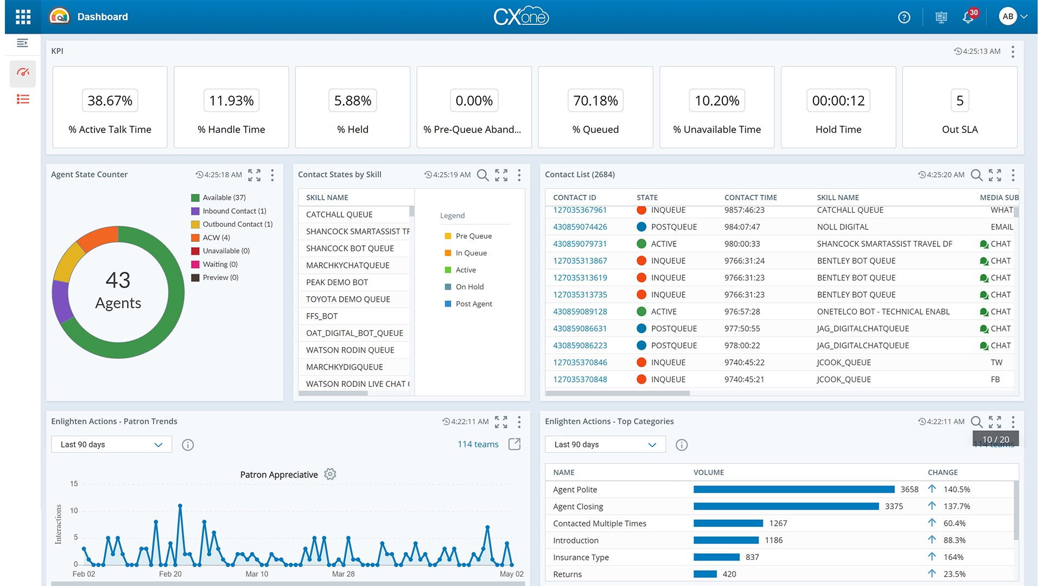Collapse the left sidebar menu icon
This screenshot has width=1042, height=586.
tap(22, 43)
